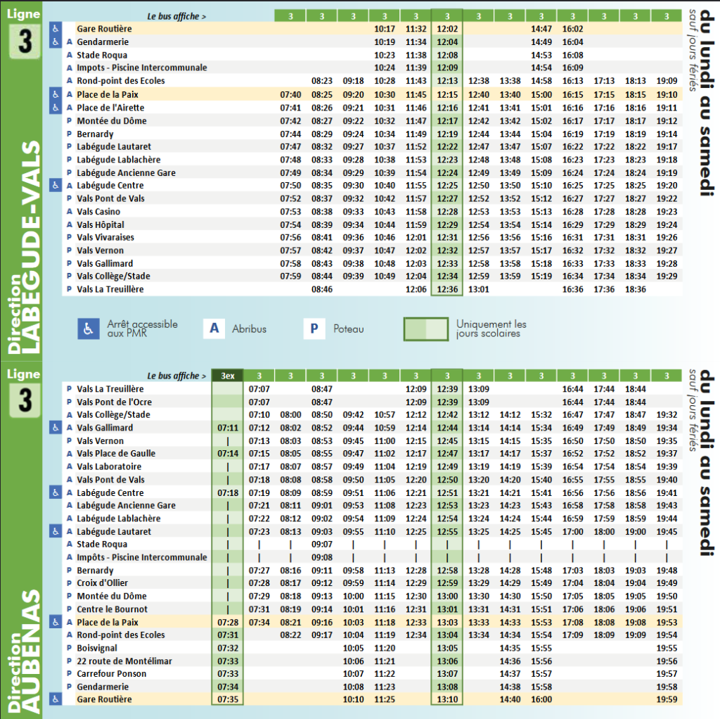Click the 'A' marker beside Vals Casino
The width and height of the screenshot is (720, 719).
[x=70, y=212]
